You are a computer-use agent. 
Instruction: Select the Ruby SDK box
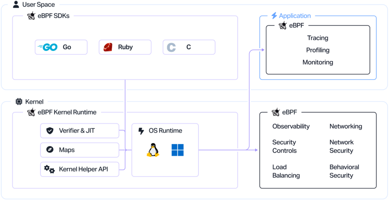click(125, 47)
